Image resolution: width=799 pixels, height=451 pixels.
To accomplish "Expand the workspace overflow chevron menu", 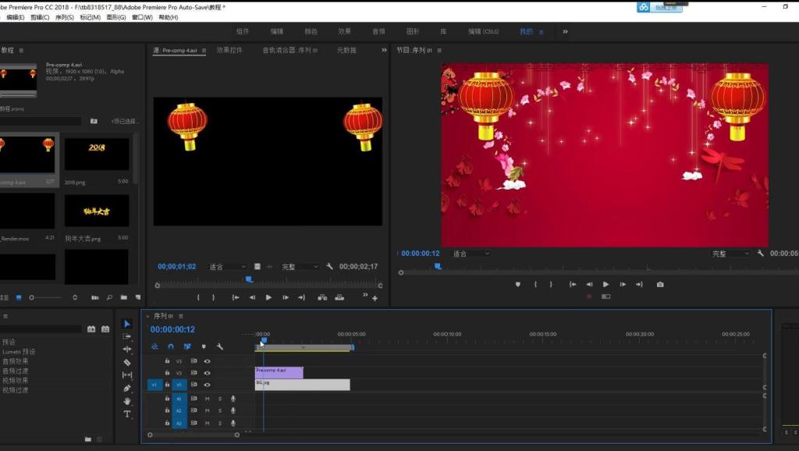I will pyautogui.click(x=565, y=31).
